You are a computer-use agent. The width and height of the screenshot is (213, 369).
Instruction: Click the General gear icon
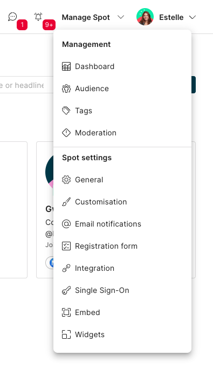pos(66,180)
